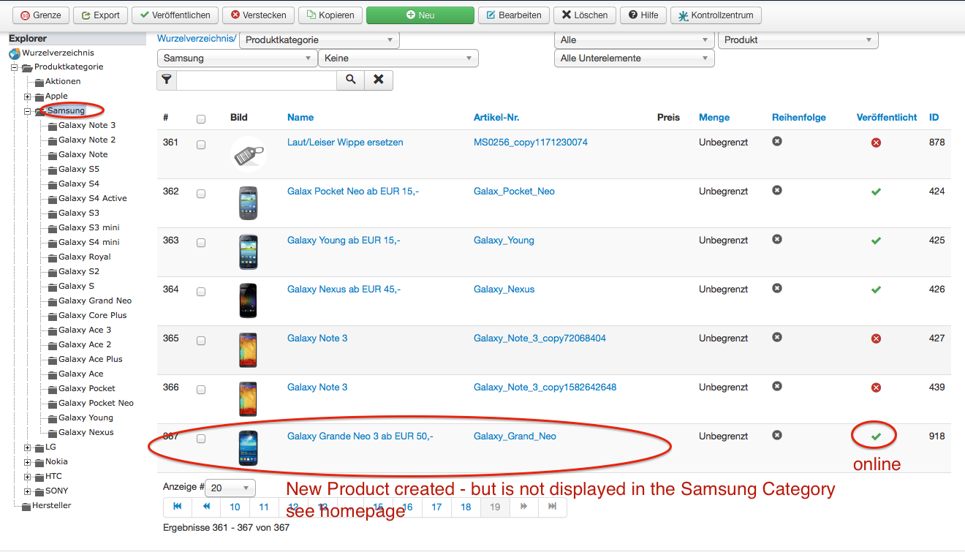This screenshot has height=552, width=965.
Task: Unpublish Galaxy Young via green check
Action: (x=876, y=241)
